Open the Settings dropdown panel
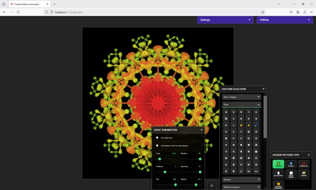Image resolution: width=316 pixels, height=190 pixels. (225, 20)
